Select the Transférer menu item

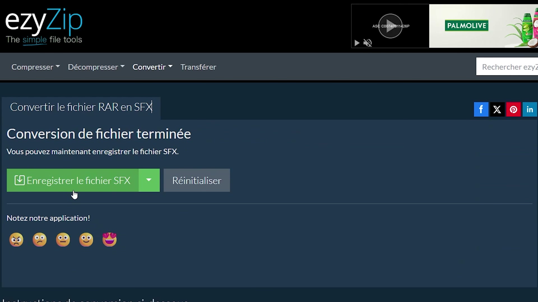click(x=198, y=67)
